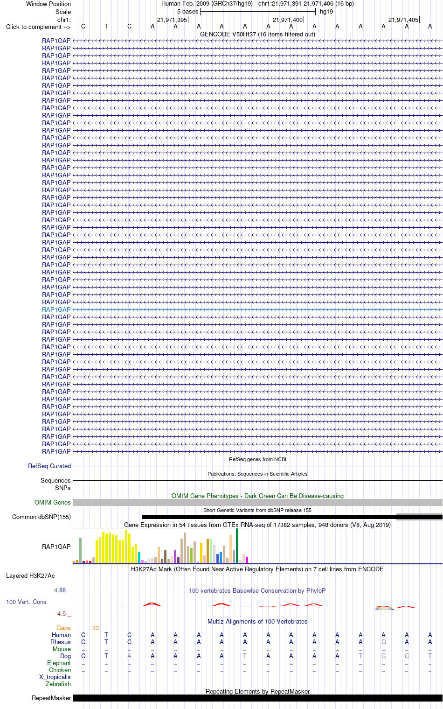Open 'Repeating Elements by RepeatMasker' title
Screen dimensions: 443x709
[x=257, y=691]
